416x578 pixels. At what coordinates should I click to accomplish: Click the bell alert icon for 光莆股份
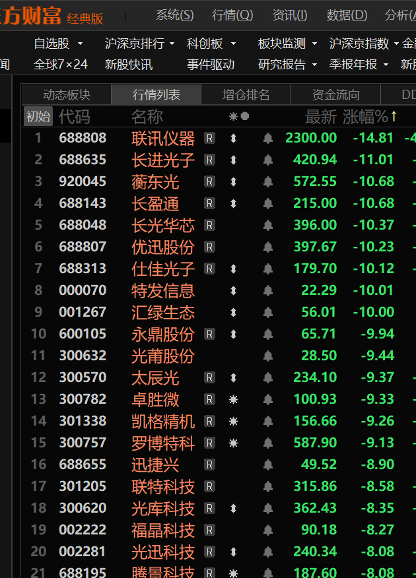pyautogui.click(x=268, y=356)
